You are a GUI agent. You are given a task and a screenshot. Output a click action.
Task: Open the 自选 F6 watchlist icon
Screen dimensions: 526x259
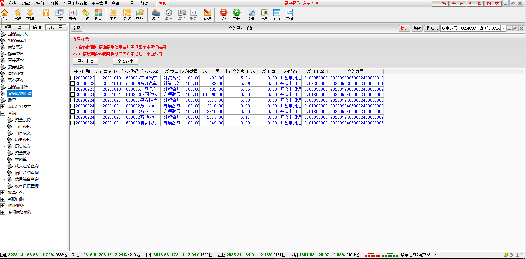pyautogui.click(x=72, y=15)
